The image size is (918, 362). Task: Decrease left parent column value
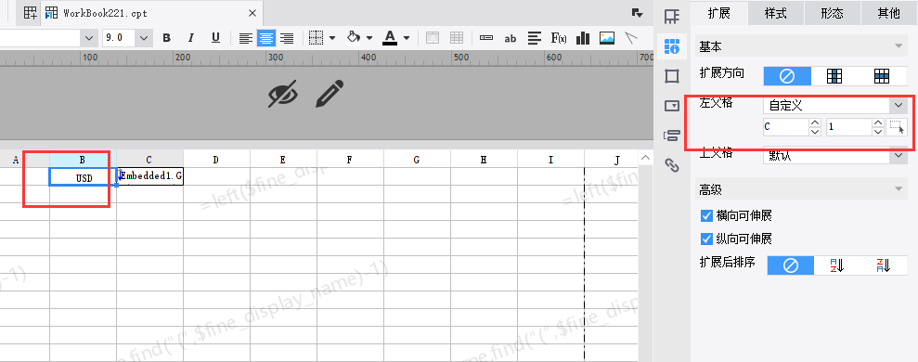pos(815,131)
